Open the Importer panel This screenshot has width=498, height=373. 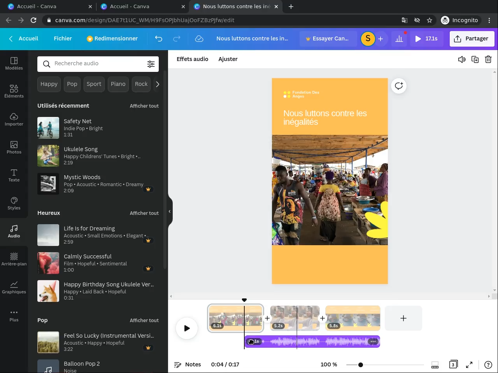tap(14, 119)
